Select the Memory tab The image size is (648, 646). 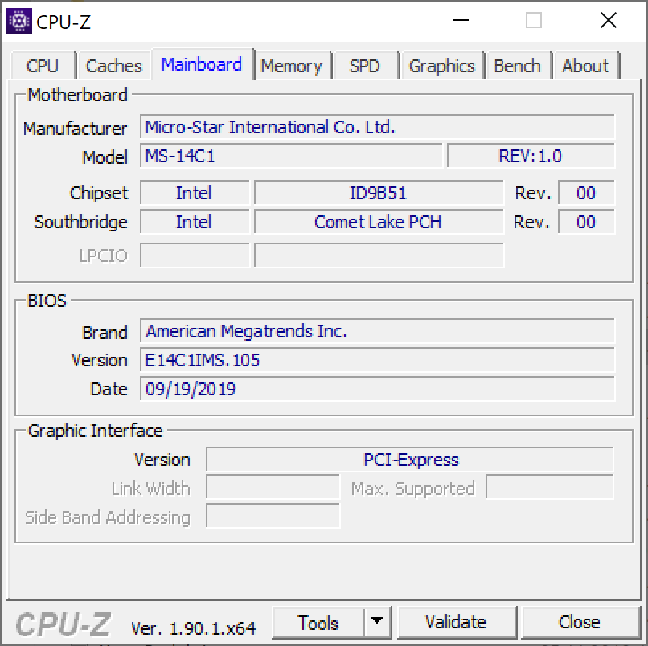click(x=291, y=66)
